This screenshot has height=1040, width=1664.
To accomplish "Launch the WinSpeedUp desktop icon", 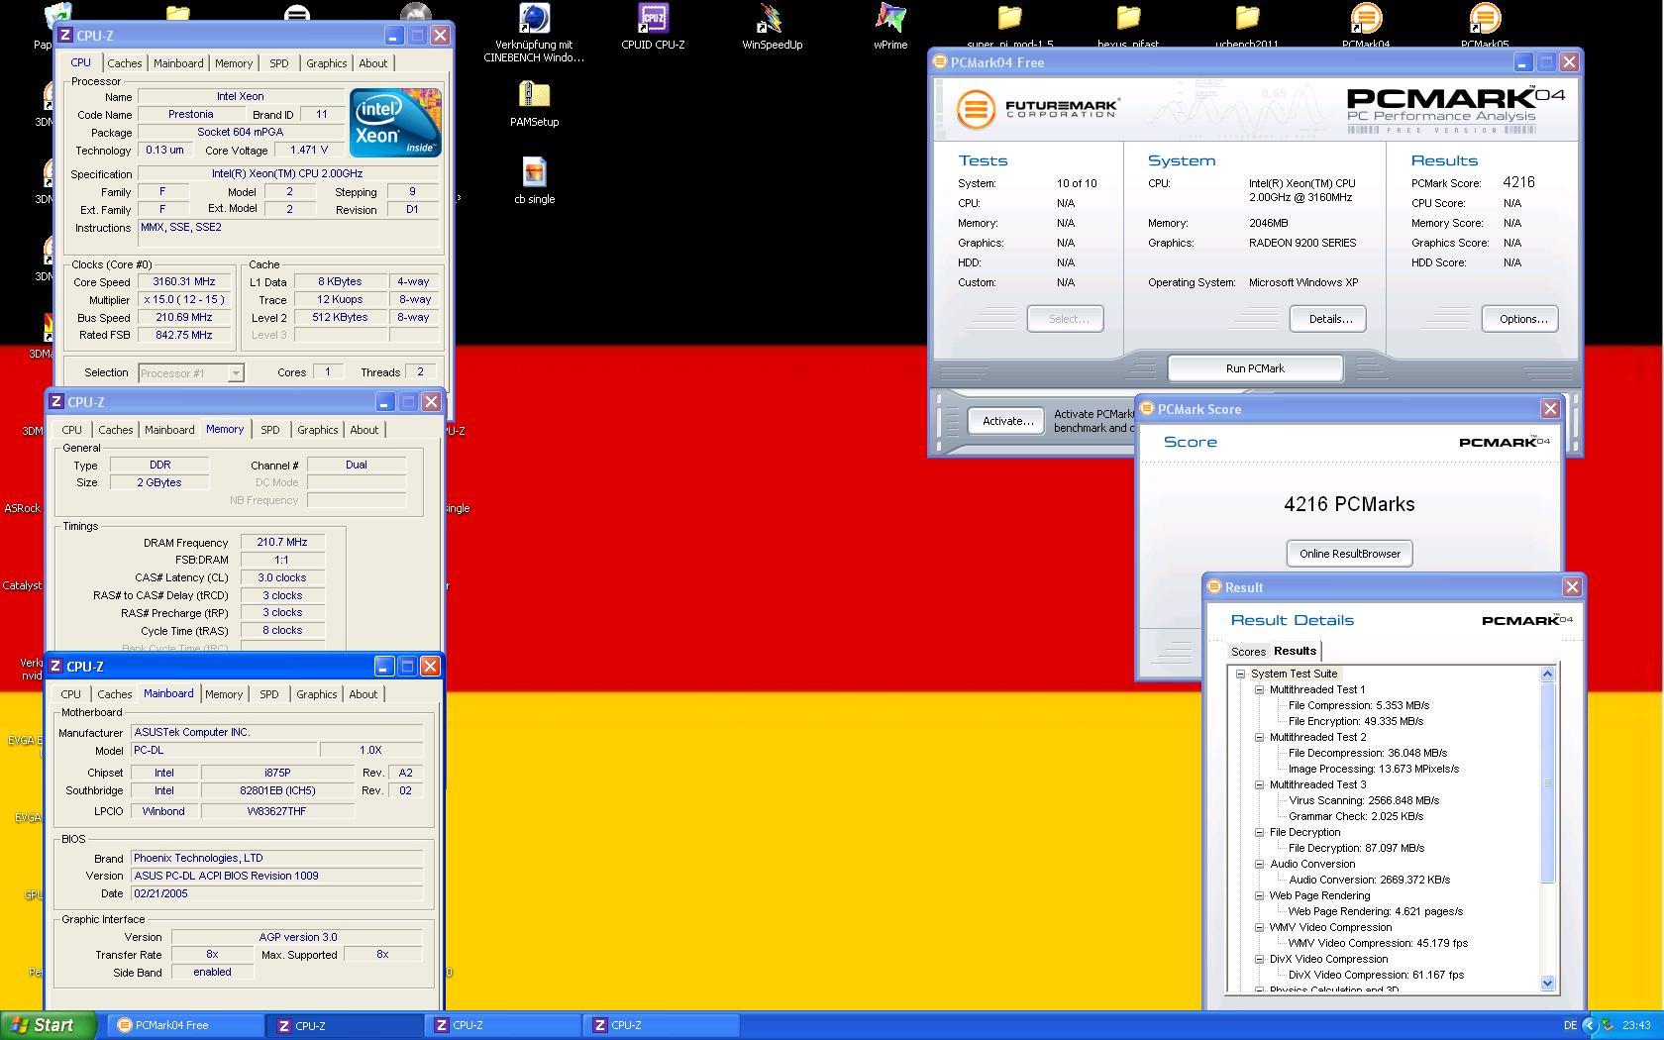I will point(772,20).
